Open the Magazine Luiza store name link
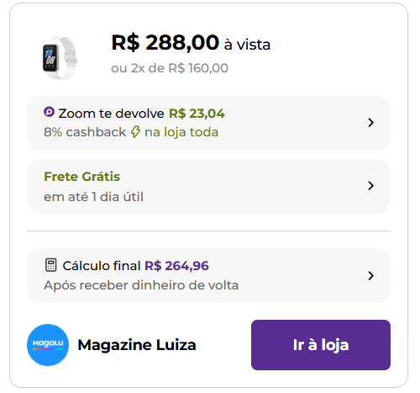The image size is (420, 393). point(137,345)
